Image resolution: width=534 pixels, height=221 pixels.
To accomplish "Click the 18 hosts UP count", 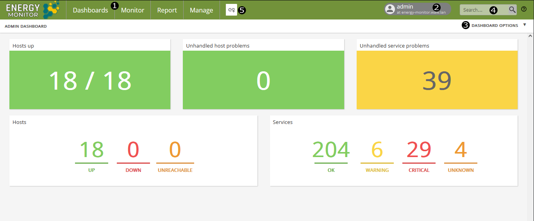I will click(91, 150).
